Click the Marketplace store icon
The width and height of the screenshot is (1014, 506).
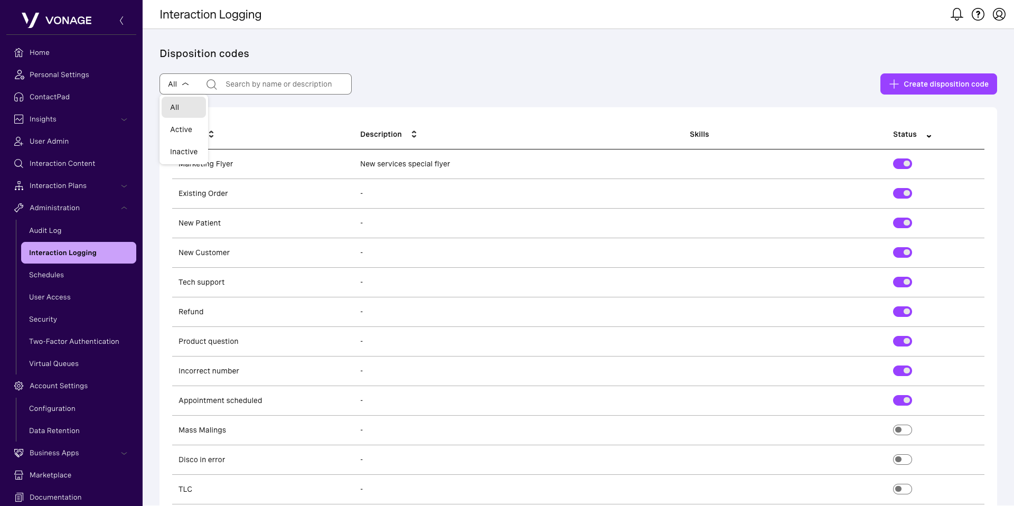coord(19,475)
